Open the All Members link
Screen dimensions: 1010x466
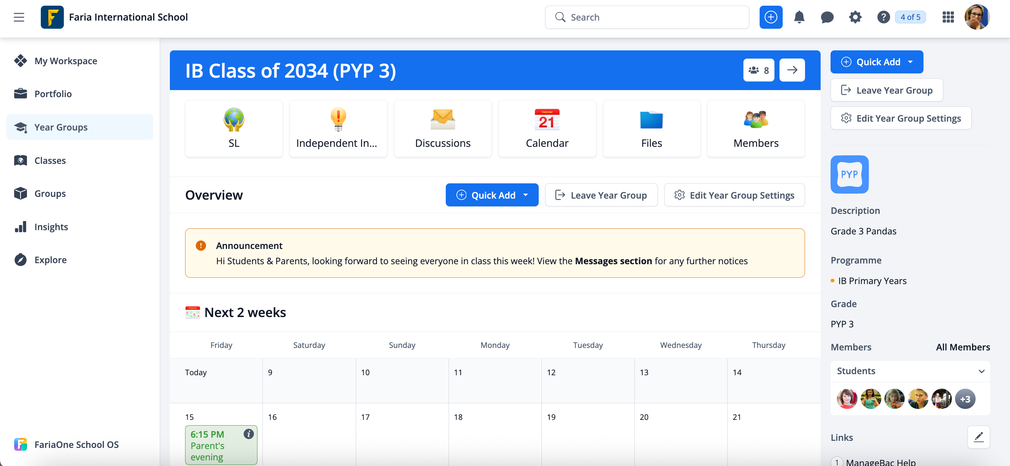pyautogui.click(x=962, y=347)
